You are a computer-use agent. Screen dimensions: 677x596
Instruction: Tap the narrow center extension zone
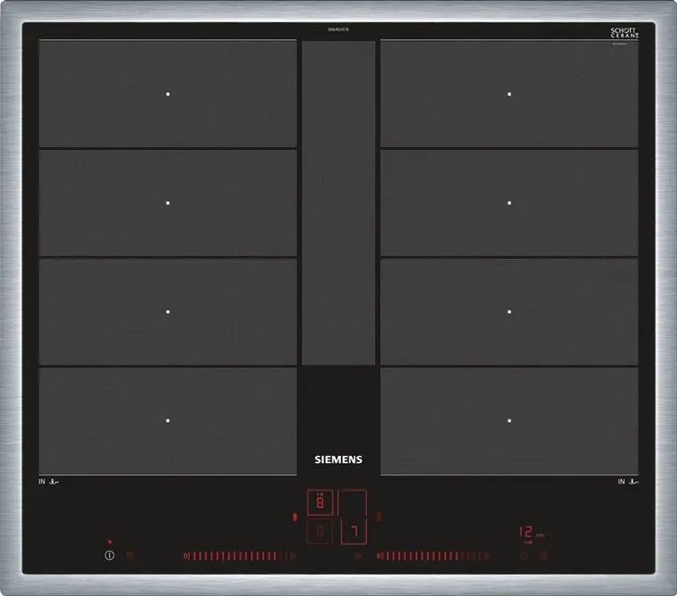pyautogui.click(x=338, y=203)
